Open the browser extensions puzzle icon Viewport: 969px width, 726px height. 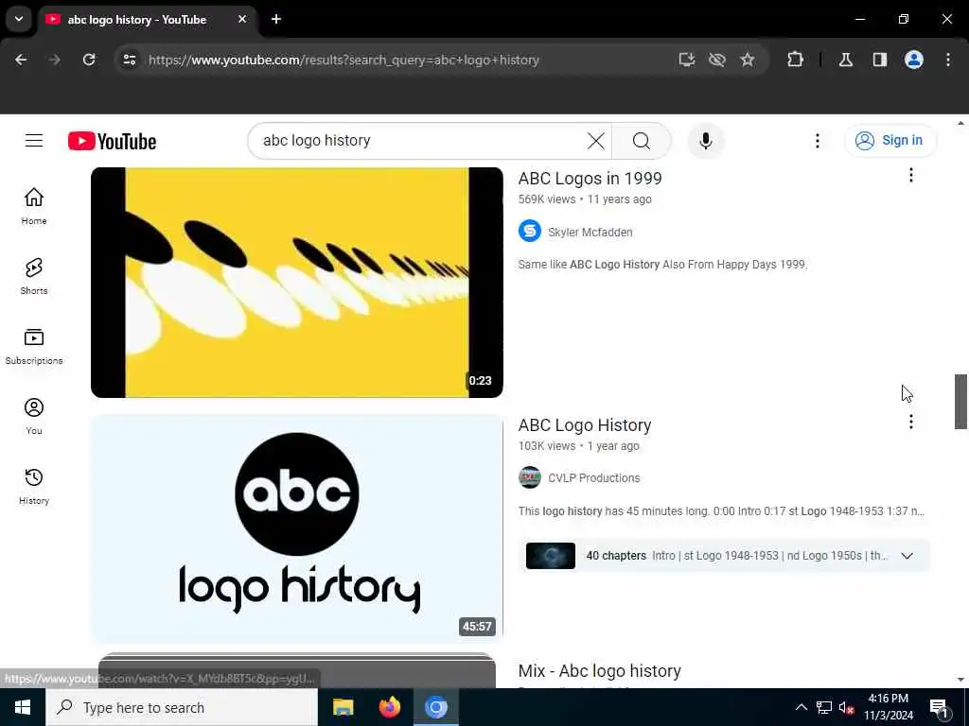coord(795,60)
